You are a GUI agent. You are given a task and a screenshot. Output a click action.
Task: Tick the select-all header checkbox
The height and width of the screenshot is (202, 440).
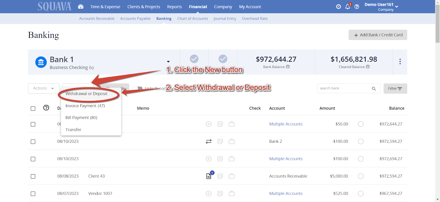(x=33, y=109)
